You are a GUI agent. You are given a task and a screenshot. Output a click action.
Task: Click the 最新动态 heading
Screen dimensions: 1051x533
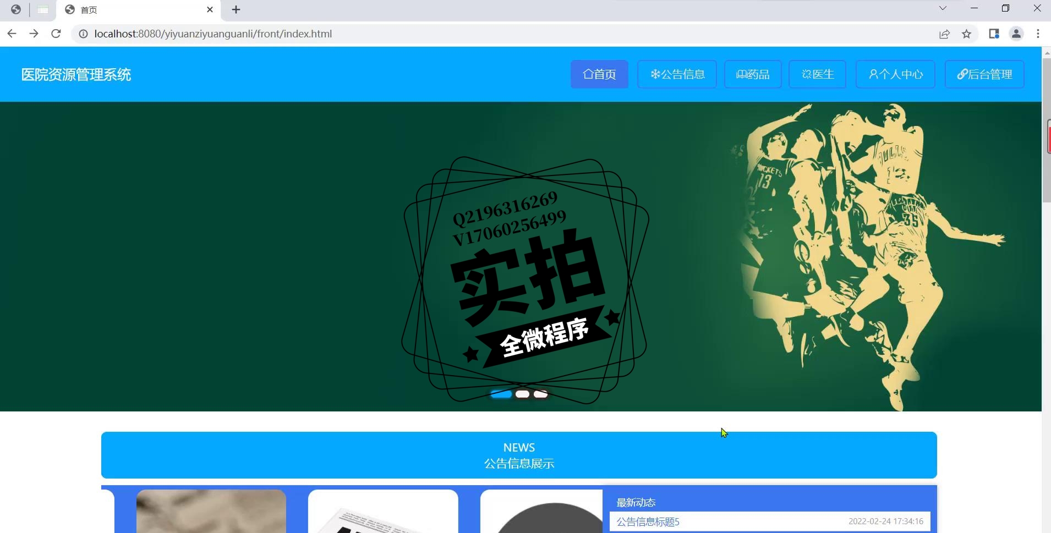pos(636,502)
